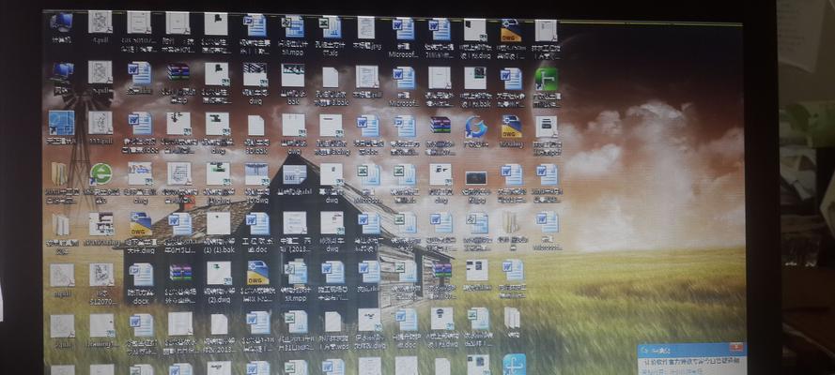Open the file labeled S12070
The image size is (835, 375).
coord(101,275)
